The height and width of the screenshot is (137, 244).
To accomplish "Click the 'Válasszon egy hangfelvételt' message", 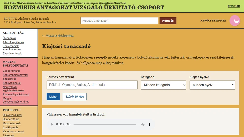I will click(76, 114).
